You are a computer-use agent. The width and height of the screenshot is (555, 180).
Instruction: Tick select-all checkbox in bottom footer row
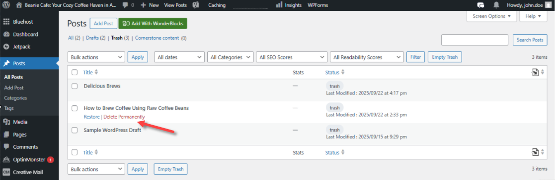[x=75, y=152]
